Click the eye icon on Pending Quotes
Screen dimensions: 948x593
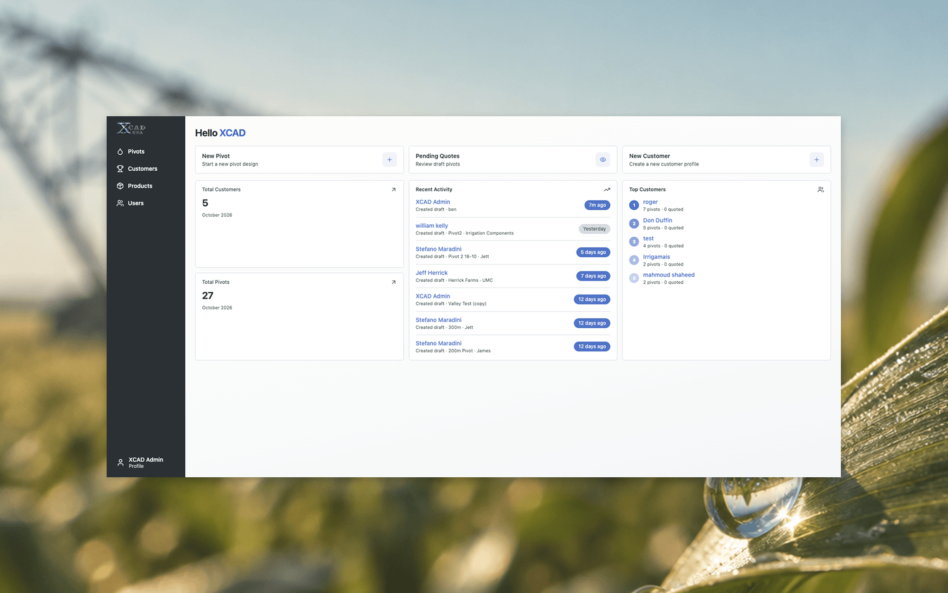(x=602, y=160)
